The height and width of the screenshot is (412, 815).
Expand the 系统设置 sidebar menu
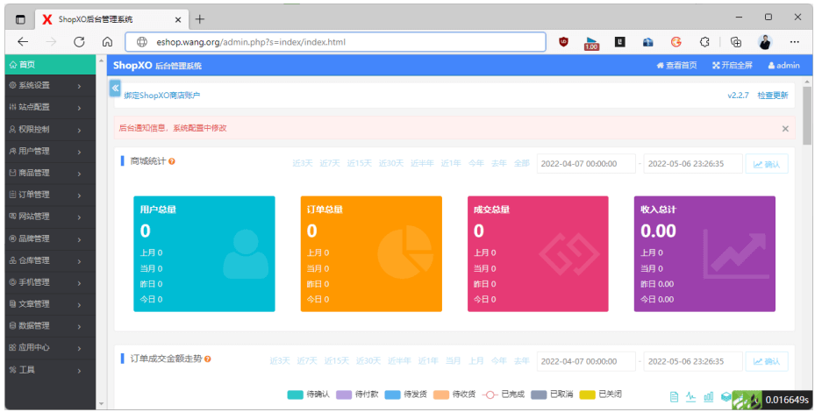click(x=50, y=86)
